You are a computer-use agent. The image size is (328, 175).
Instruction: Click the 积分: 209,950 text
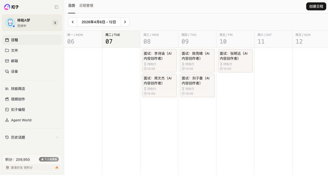coord(18,160)
